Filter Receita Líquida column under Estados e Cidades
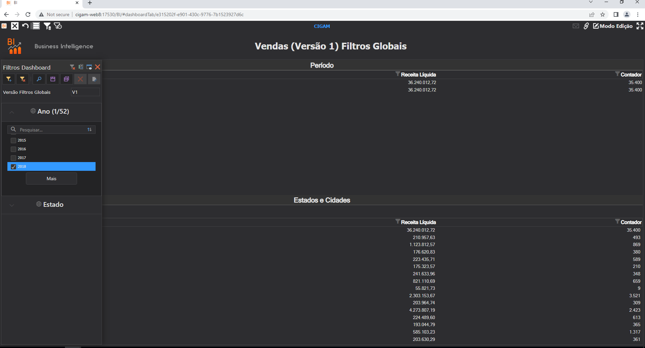 tap(398, 222)
